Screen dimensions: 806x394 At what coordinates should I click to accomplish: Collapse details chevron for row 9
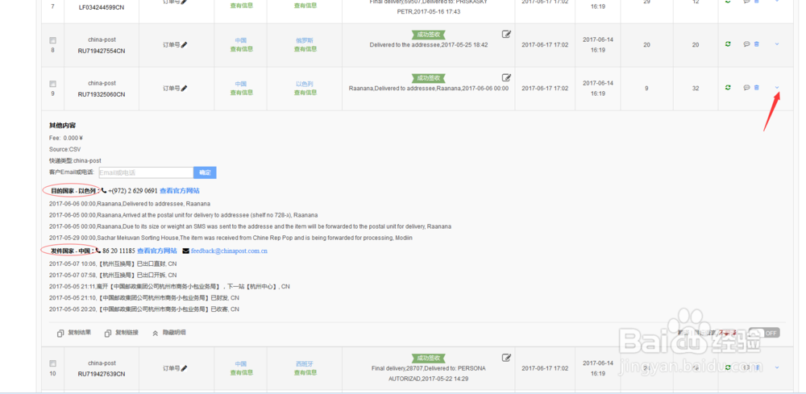pos(777,88)
